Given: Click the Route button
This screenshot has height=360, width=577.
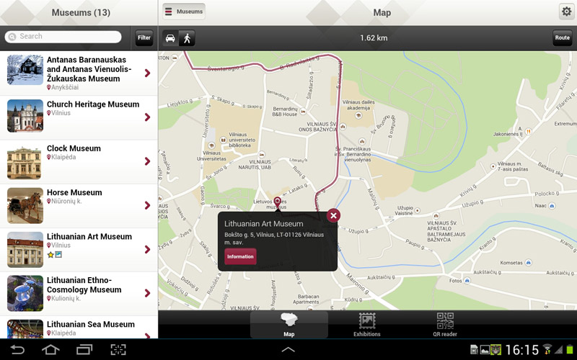Looking at the screenshot, I should tap(563, 37).
